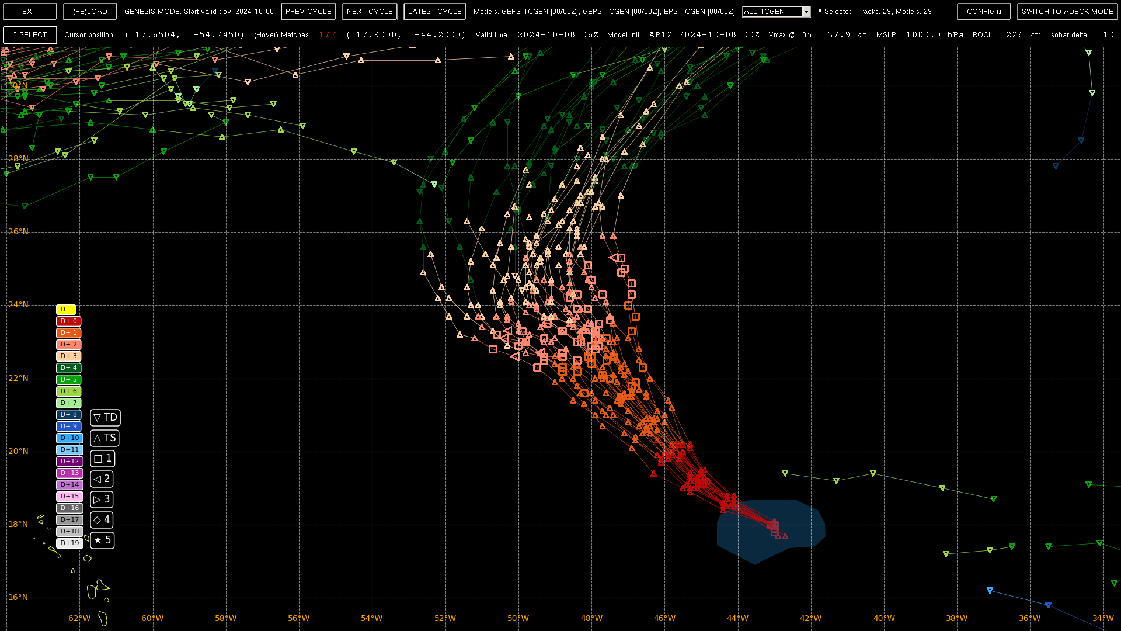Toggle the category 2 left-triangle marker
1121x631 pixels.
(102, 479)
